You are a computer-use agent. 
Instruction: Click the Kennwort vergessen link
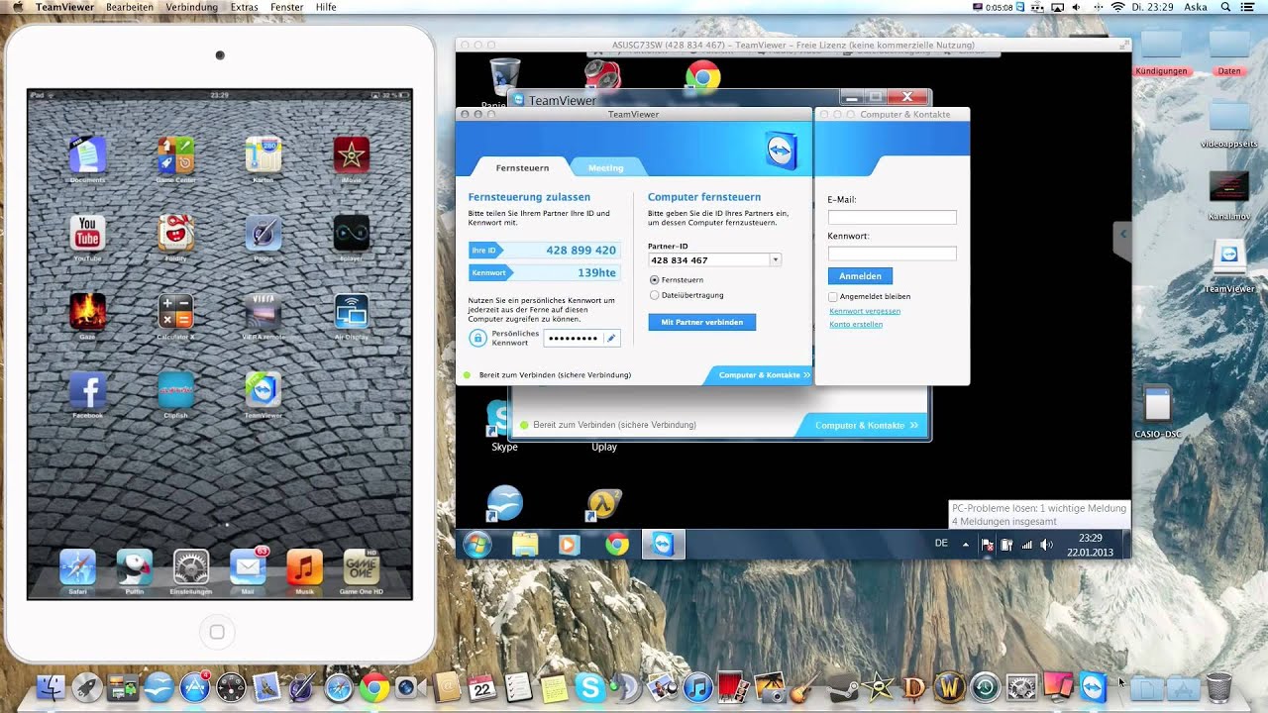pos(865,311)
